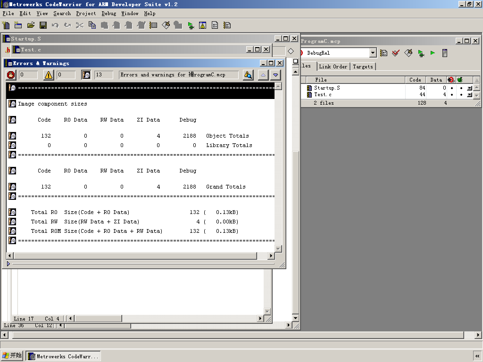Image resolution: width=483 pixels, height=362 pixels.
Task: Click the red checkmark Synchronize Modification Dates icon
Action: point(396,53)
